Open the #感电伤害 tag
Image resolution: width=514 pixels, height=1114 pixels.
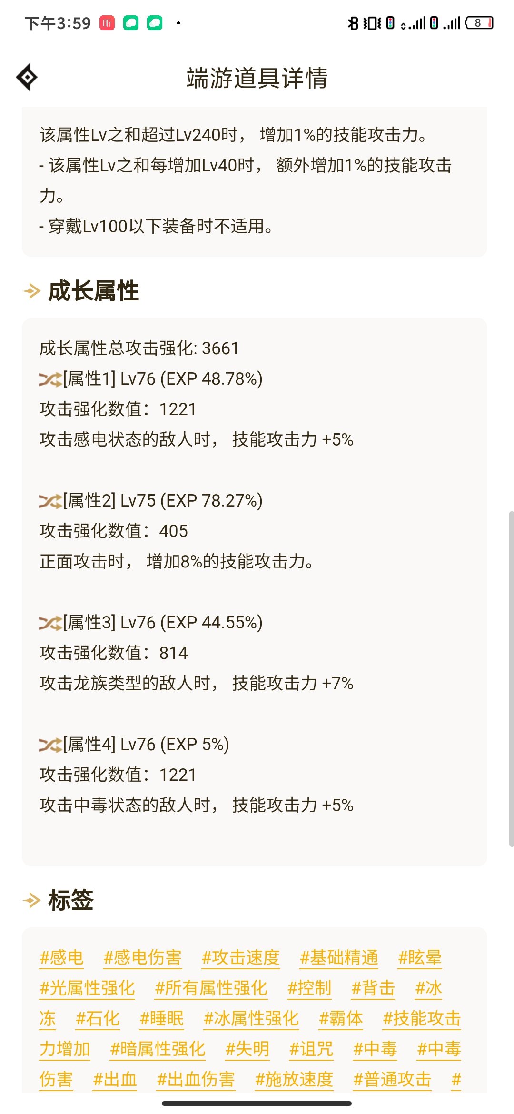(x=142, y=957)
